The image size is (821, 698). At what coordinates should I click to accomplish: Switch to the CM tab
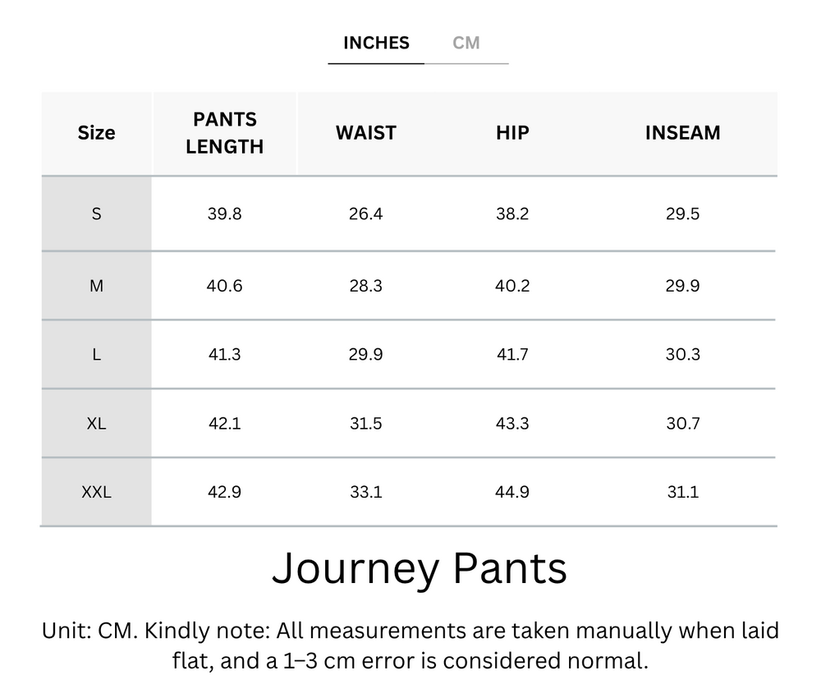(x=468, y=43)
